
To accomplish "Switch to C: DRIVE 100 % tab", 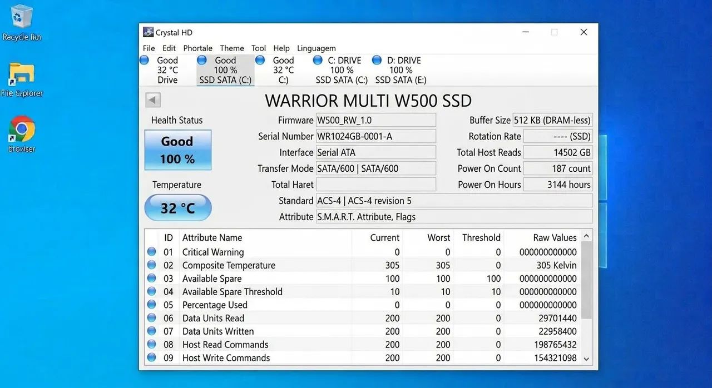I will click(x=342, y=70).
